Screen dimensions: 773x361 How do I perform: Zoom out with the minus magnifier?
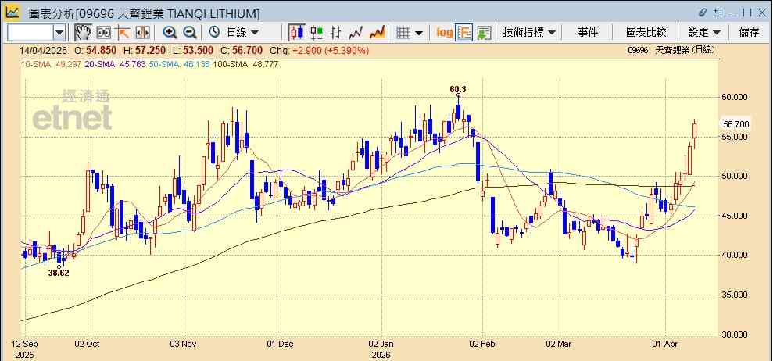click(x=190, y=33)
